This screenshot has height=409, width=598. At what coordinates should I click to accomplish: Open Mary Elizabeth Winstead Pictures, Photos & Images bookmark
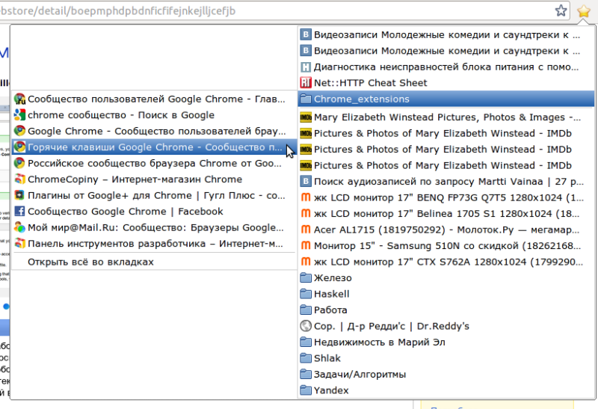(x=446, y=117)
